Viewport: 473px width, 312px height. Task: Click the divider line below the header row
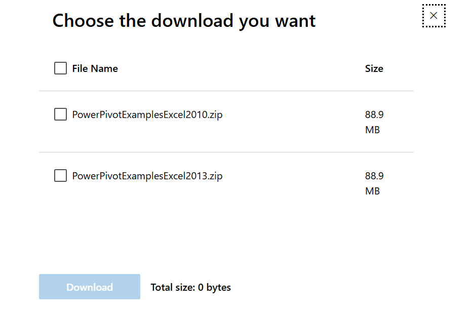[226, 91]
